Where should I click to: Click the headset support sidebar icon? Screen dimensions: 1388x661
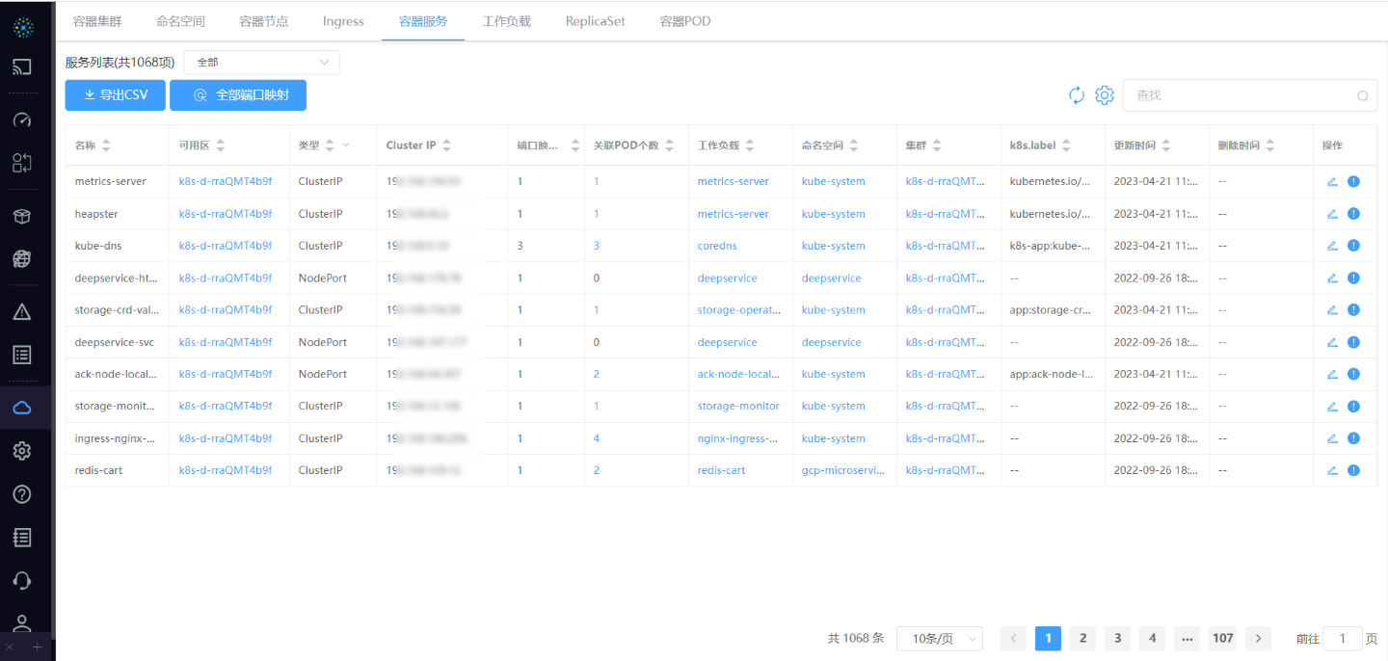[x=22, y=580]
